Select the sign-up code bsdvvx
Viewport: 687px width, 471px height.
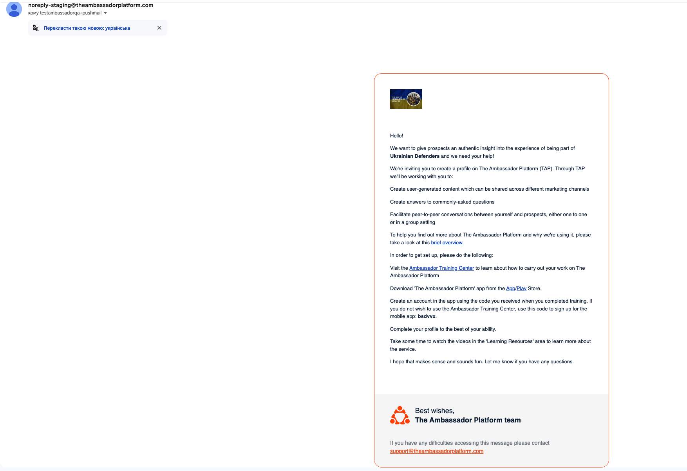(x=427, y=316)
